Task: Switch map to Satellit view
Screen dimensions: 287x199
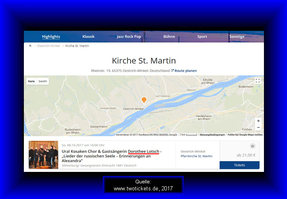Action: click(x=43, y=81)
